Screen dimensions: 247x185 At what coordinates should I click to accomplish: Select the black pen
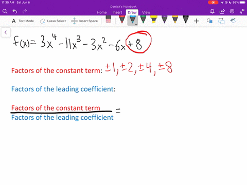[186, 19]
